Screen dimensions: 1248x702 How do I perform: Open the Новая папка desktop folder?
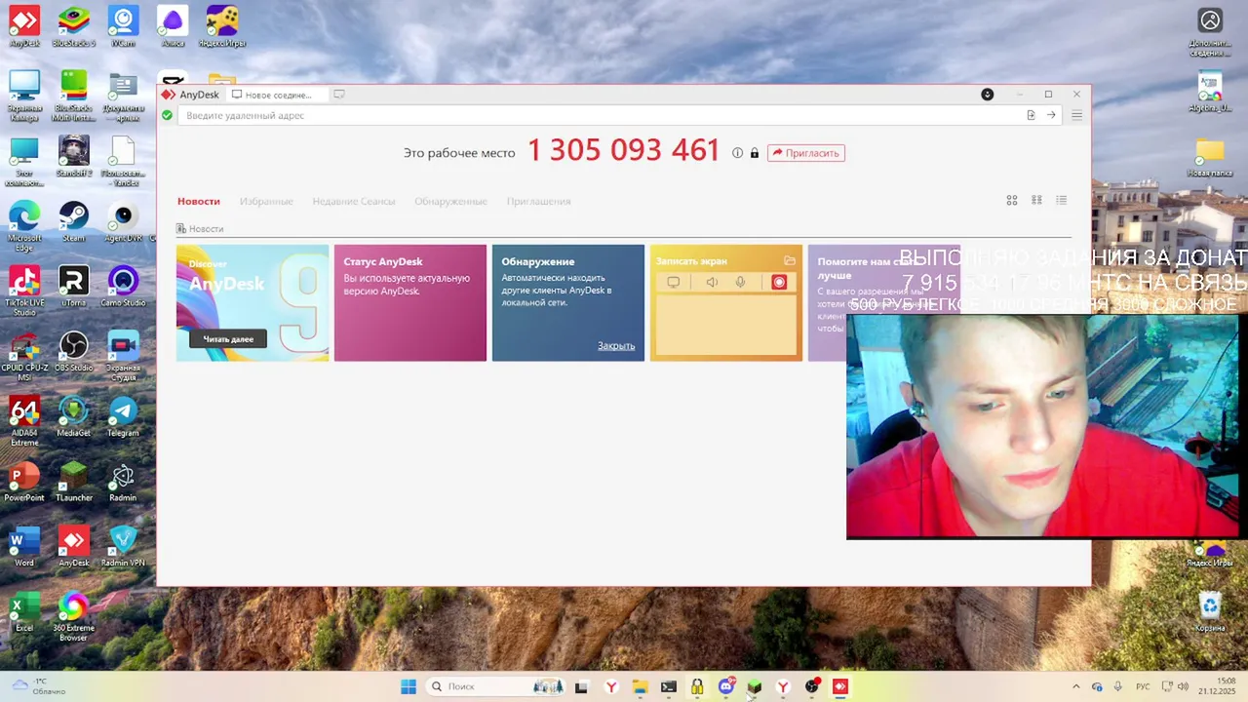tap(1210, 157)
